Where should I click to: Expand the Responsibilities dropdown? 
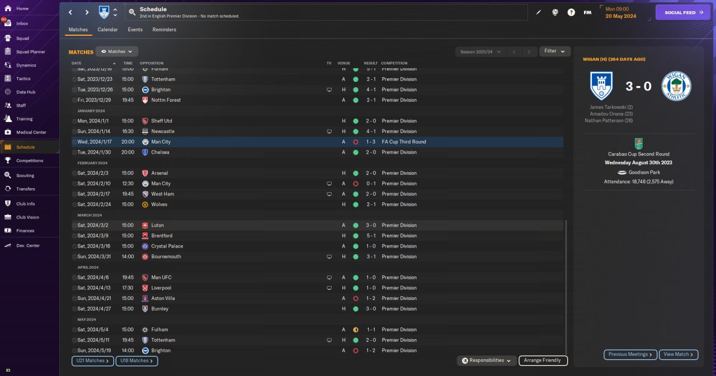pyautogui.click(x=487, y=360)
